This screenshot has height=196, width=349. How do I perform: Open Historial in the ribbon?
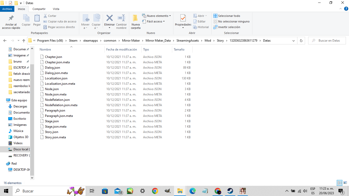(201, 27)
